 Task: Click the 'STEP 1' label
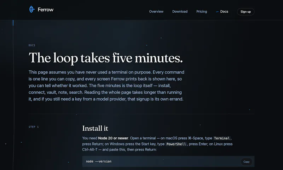tap(34, 127)
